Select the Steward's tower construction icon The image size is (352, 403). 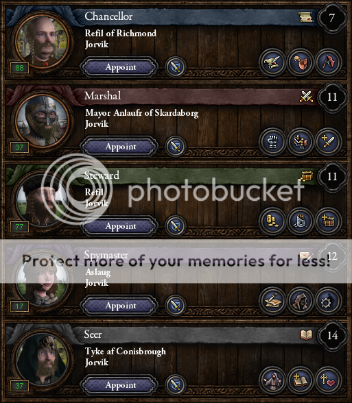(300, 221)
